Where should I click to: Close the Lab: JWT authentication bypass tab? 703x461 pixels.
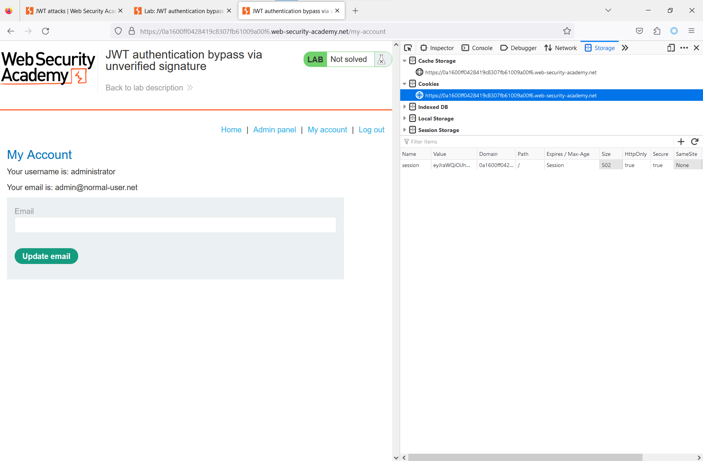[229, 11]
